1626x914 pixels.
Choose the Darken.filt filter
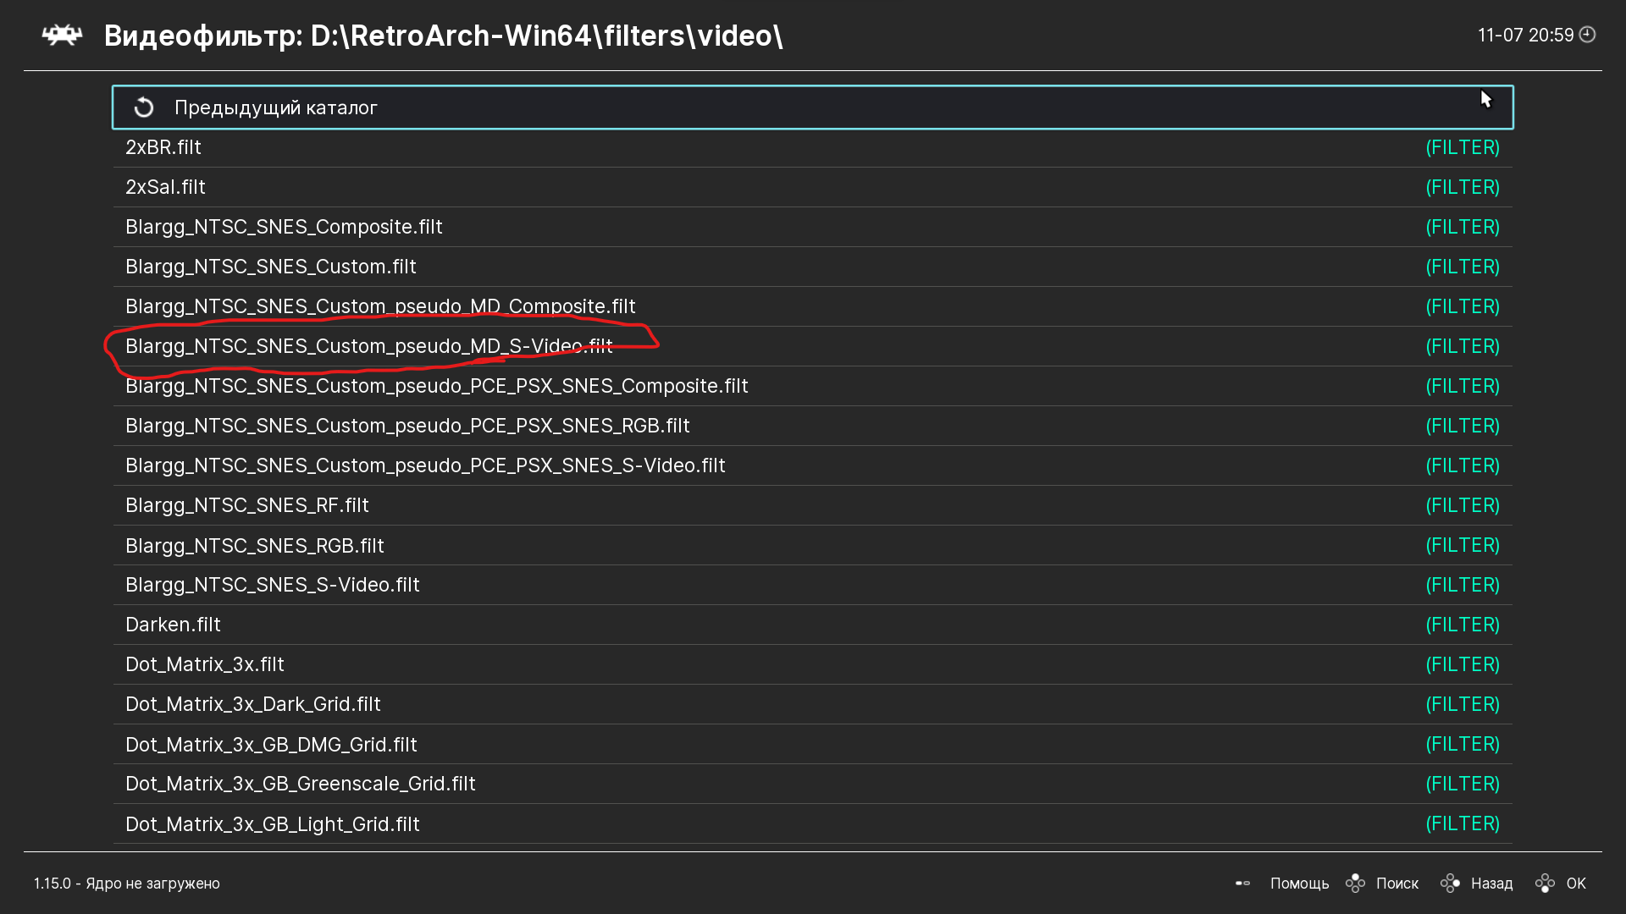click(173, 625)
